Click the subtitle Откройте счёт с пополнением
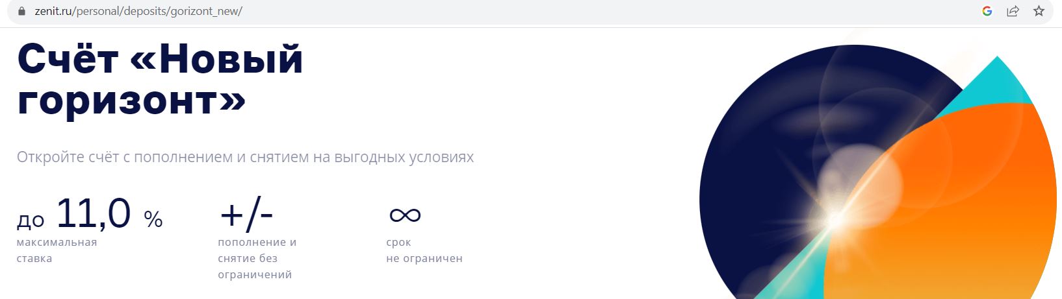This screenshot has width=1062, height=299. [245, 157]
